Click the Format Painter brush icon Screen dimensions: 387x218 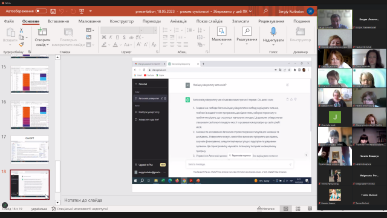click(x=22, y=44)
